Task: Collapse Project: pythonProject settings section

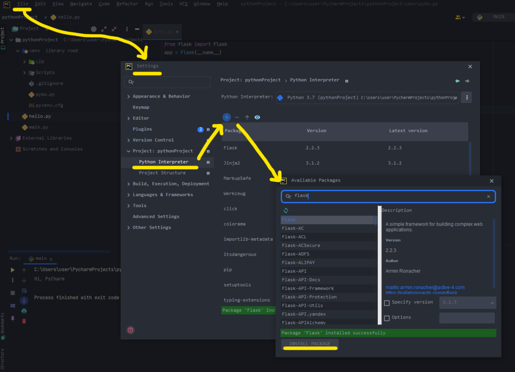Action: point(129,151)
